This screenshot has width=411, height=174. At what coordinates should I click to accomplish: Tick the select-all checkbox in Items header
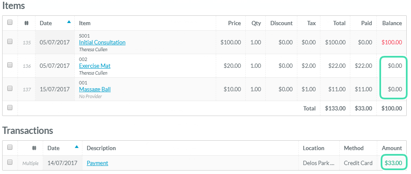tap(10, 22)
